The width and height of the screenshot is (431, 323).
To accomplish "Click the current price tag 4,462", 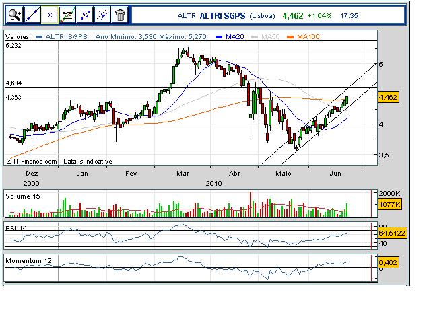I will [x=388, y=97].
